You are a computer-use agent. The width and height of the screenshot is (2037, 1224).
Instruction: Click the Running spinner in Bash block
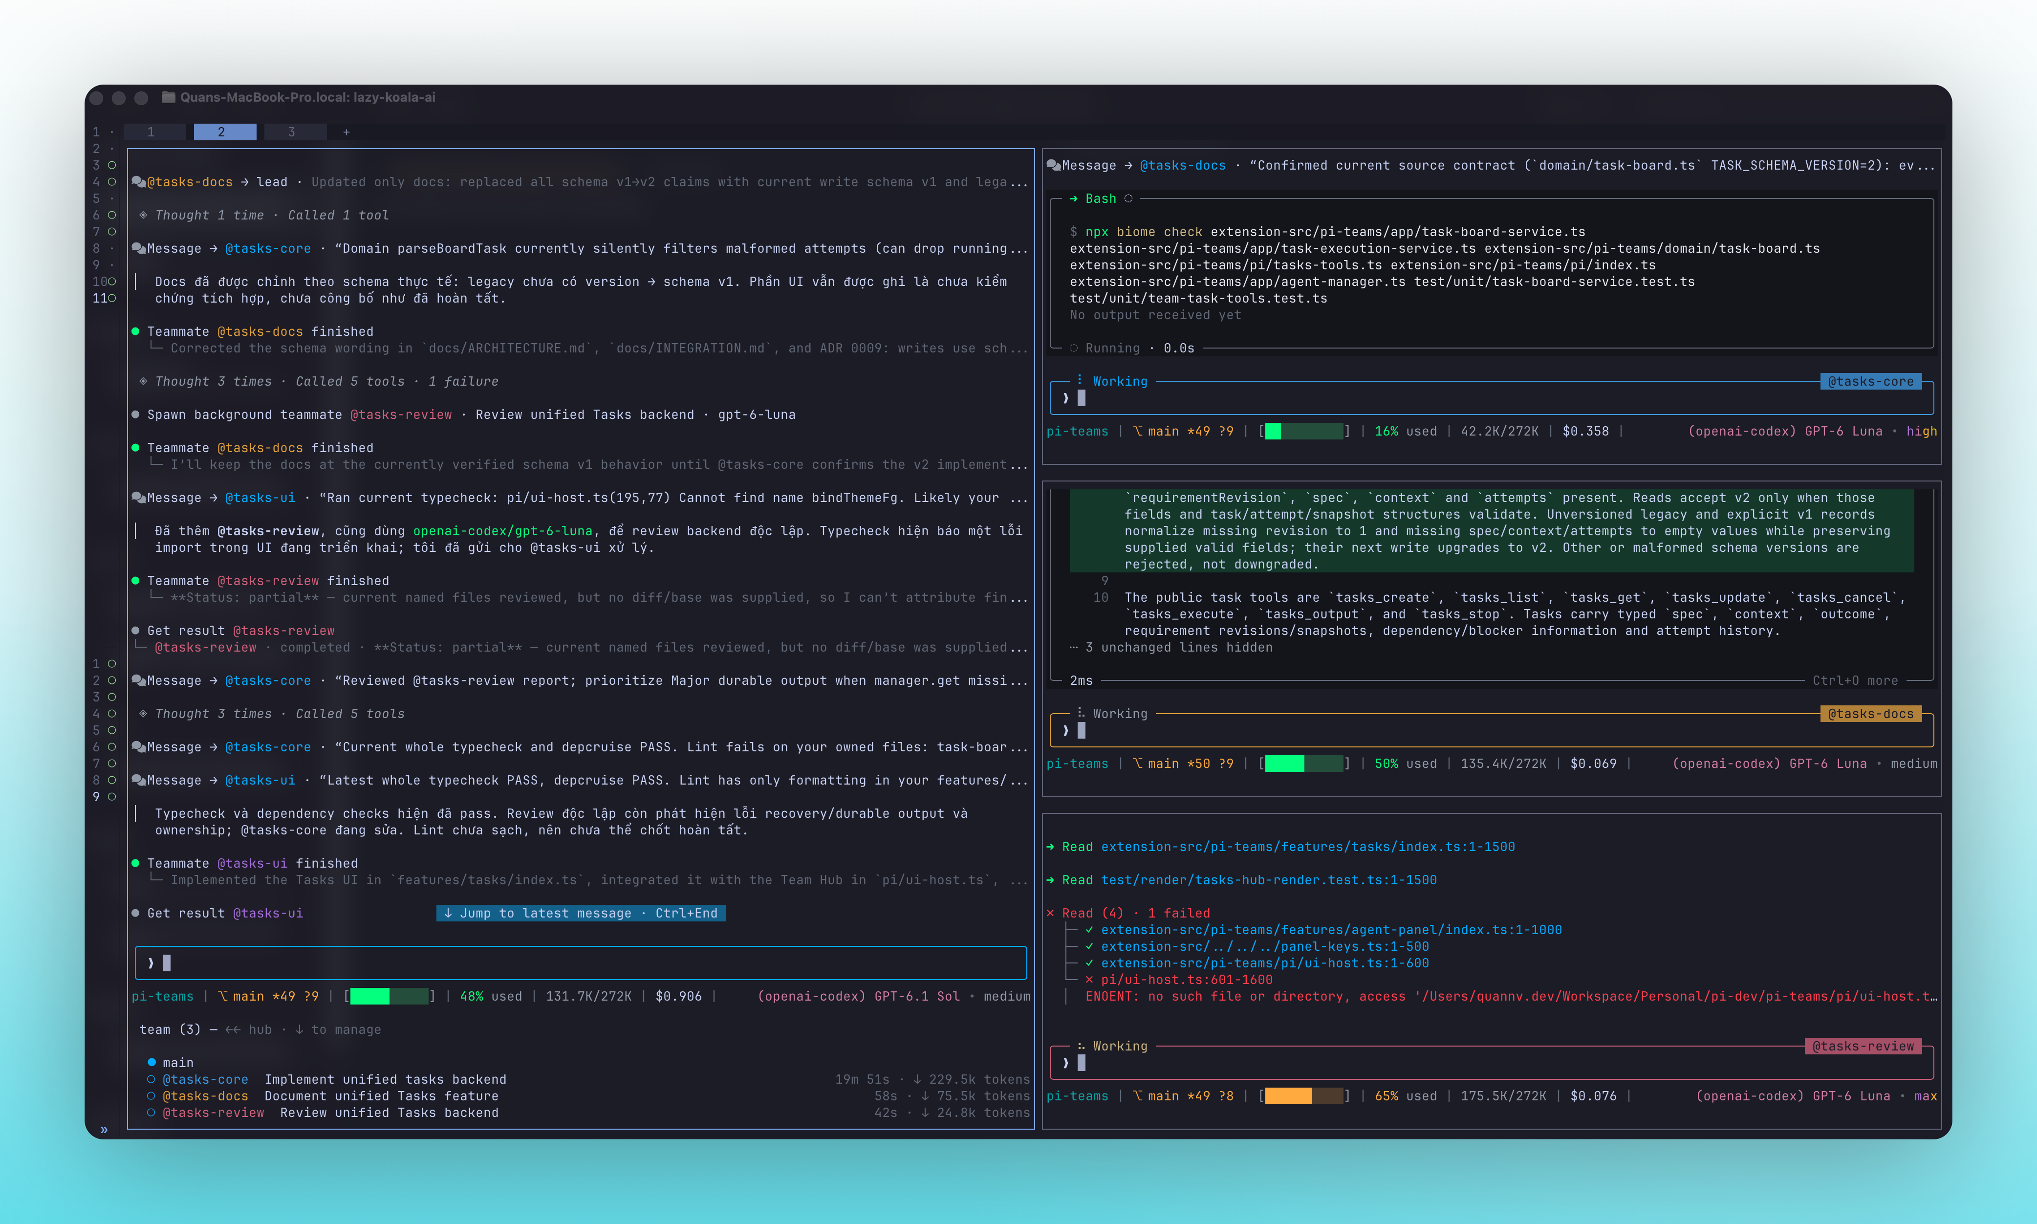[x=1073, y=348]
